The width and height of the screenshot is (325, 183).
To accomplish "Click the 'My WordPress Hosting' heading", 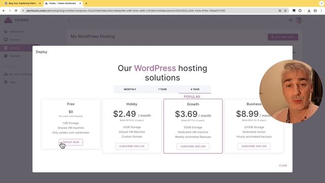I will click(x=93, y=36).
